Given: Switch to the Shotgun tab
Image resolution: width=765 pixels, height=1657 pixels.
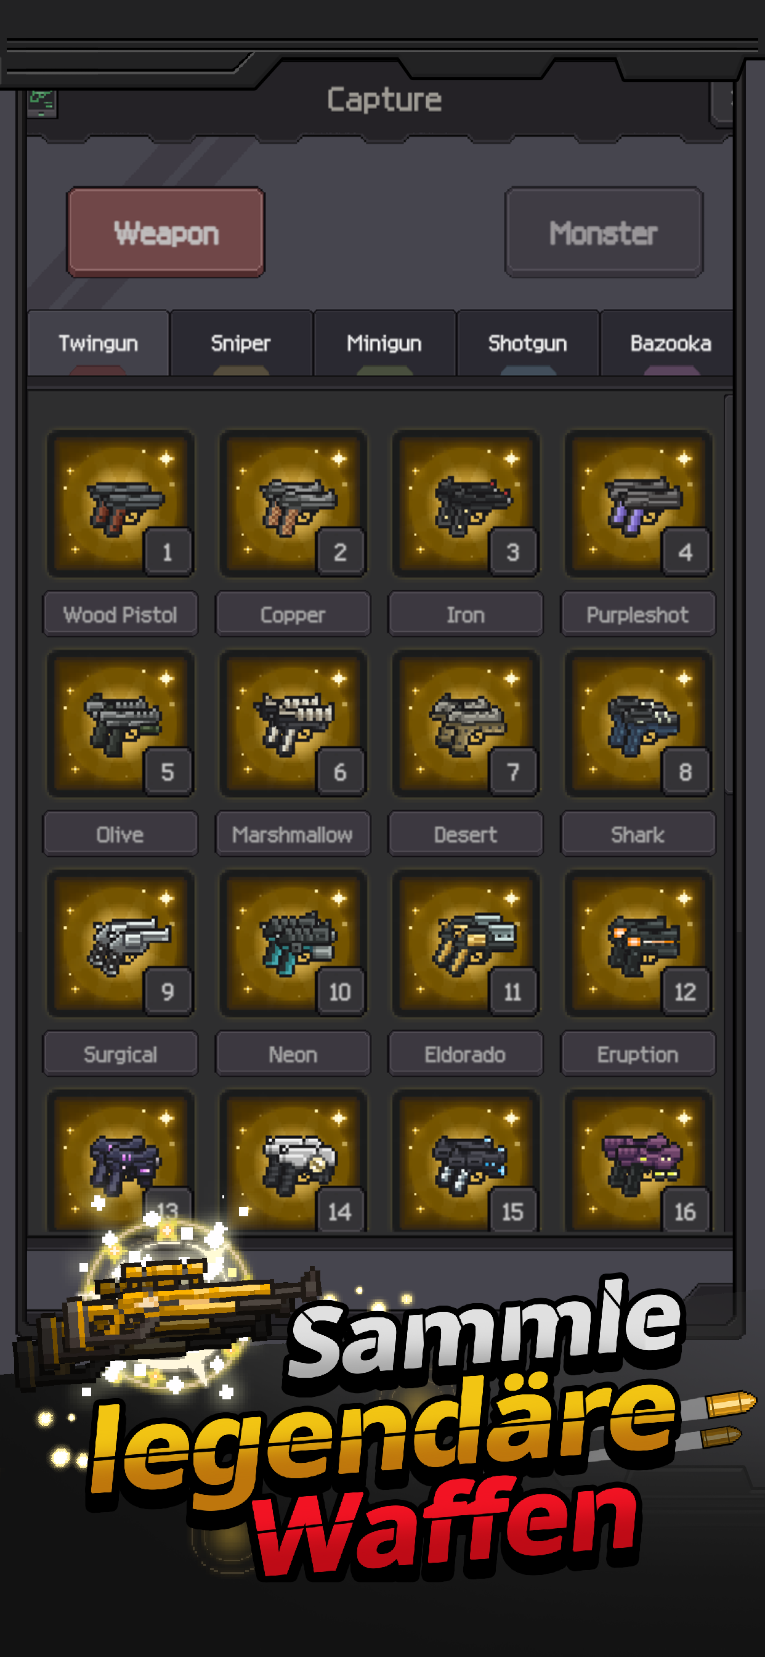Looking at the screenshot, I should 528,343.
